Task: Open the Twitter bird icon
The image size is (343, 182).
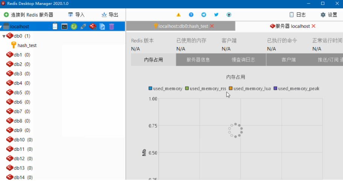Action: coord(216,15)
